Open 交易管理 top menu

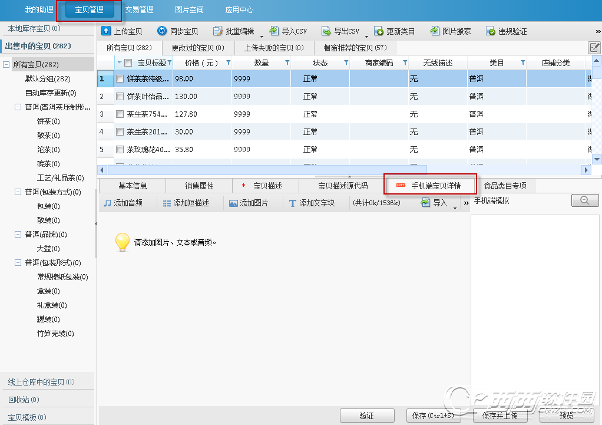coord(140,10)
